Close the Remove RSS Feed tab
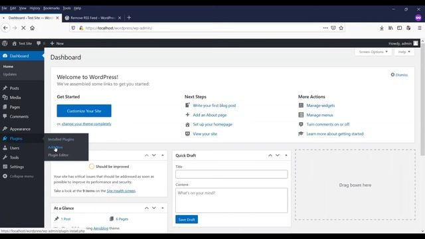The image size is (425, 239). 120,18
